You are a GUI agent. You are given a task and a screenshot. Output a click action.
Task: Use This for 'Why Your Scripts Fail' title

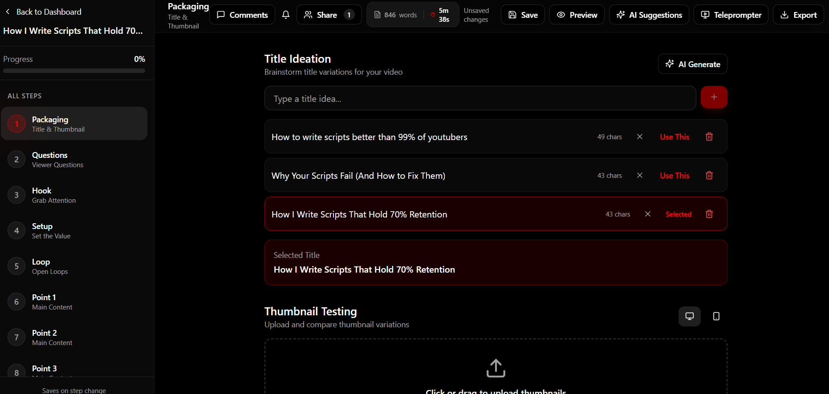(675, 175)
